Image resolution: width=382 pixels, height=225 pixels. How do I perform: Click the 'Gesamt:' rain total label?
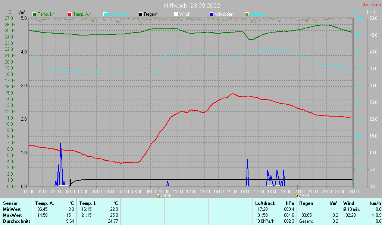(x=307, y=221)
